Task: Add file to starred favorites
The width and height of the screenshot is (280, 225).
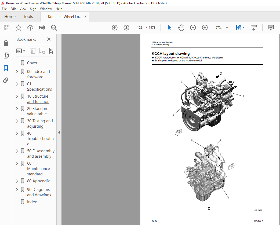Action: coord(19,28)
